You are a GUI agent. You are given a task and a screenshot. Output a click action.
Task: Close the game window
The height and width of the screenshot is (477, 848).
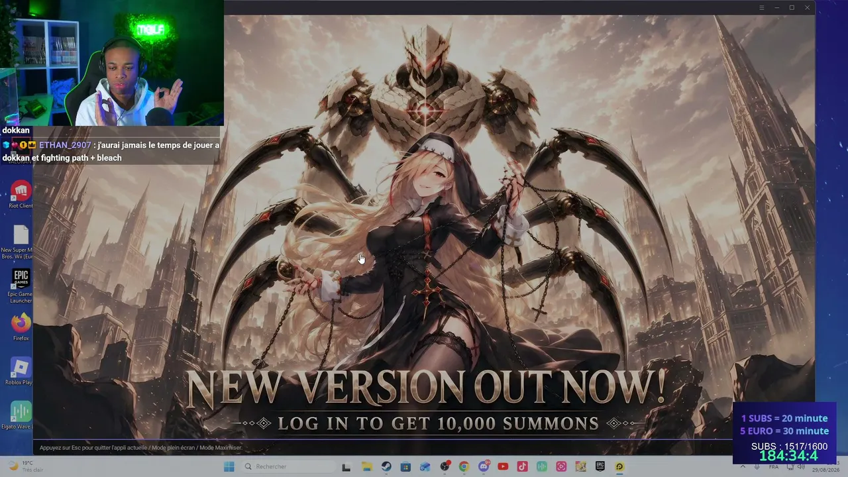(x=807, y=7)
